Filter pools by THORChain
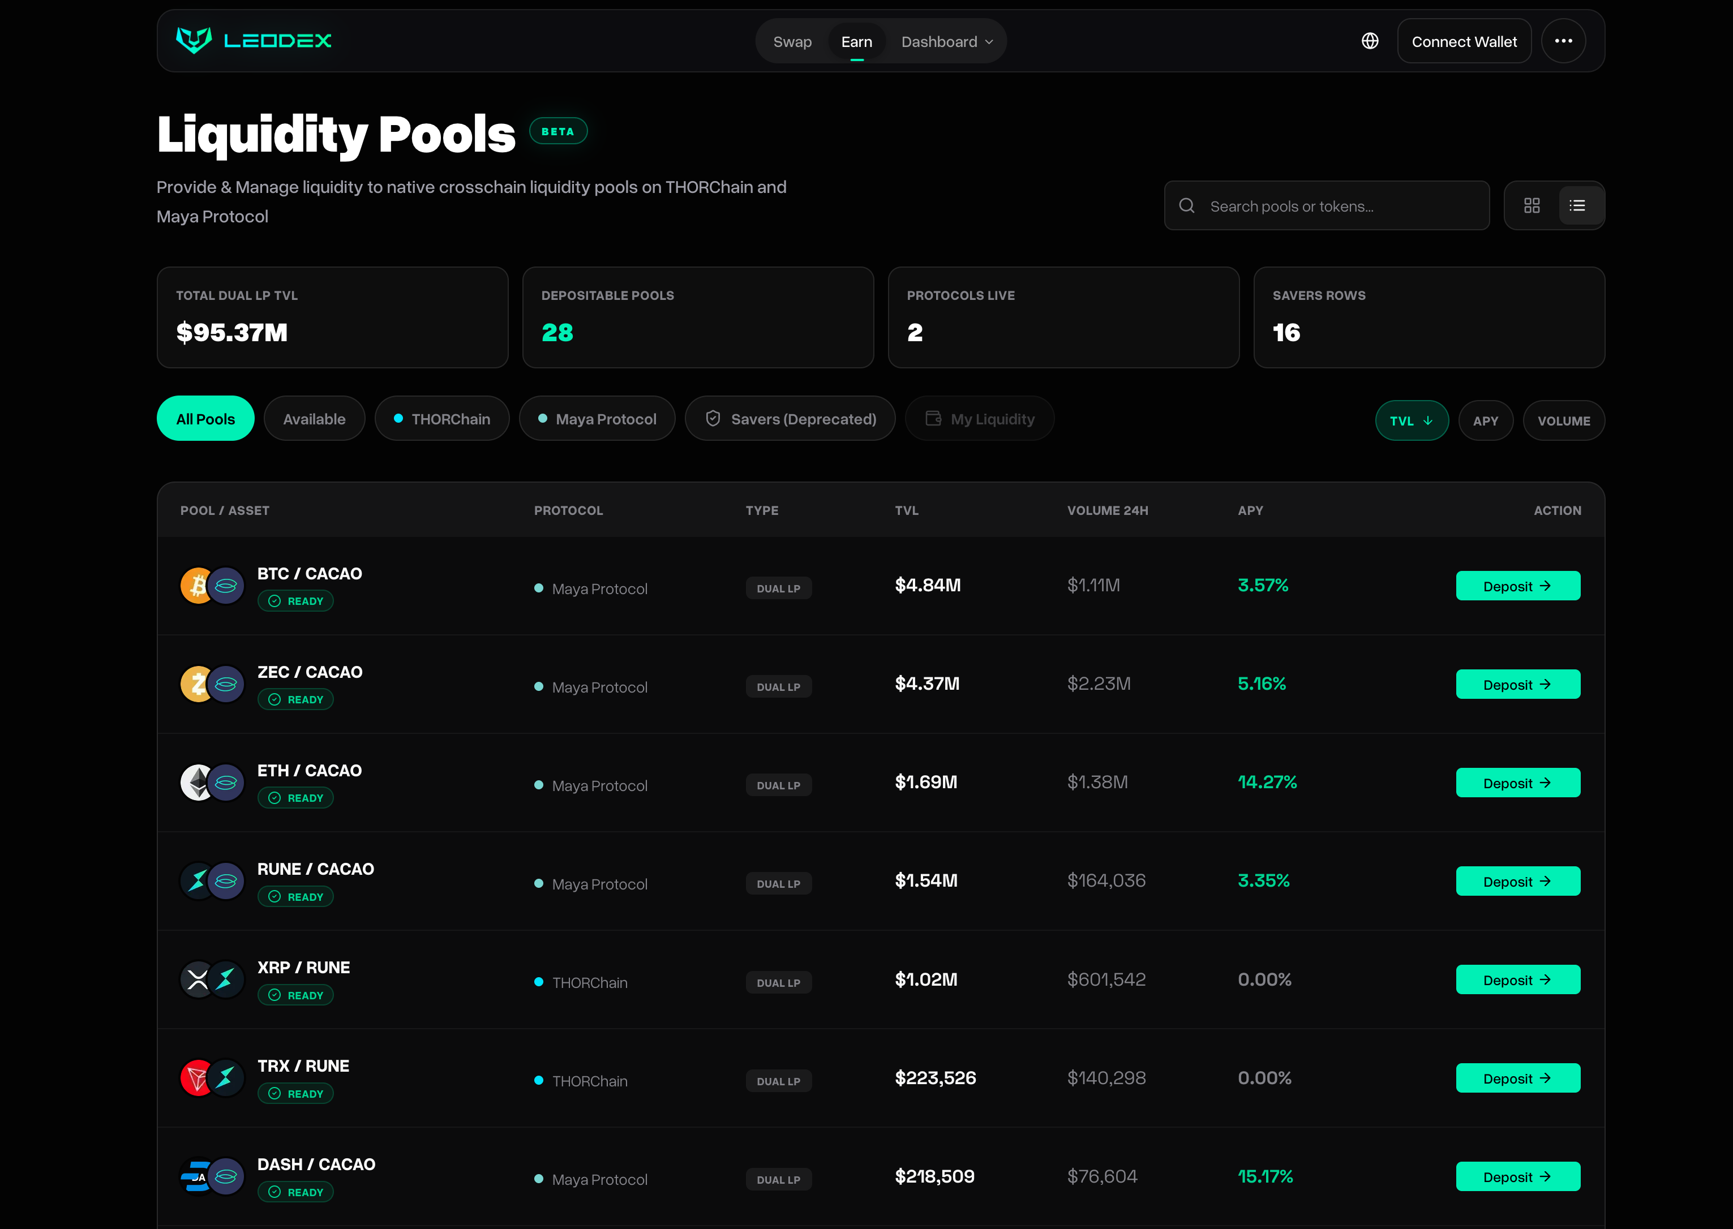This screenshot has height=1229, width=1733. (442, 419)
